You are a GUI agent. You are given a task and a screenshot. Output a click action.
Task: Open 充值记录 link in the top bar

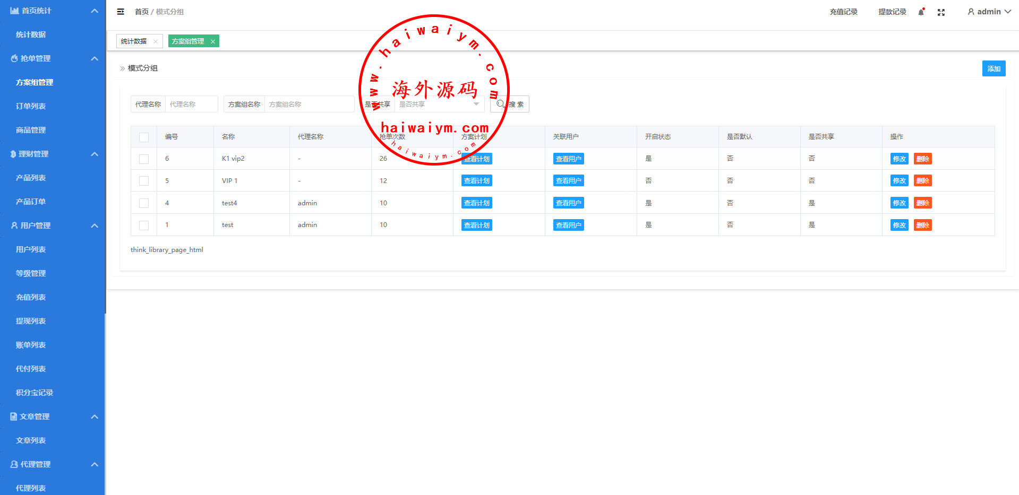(x=843, y=12)
